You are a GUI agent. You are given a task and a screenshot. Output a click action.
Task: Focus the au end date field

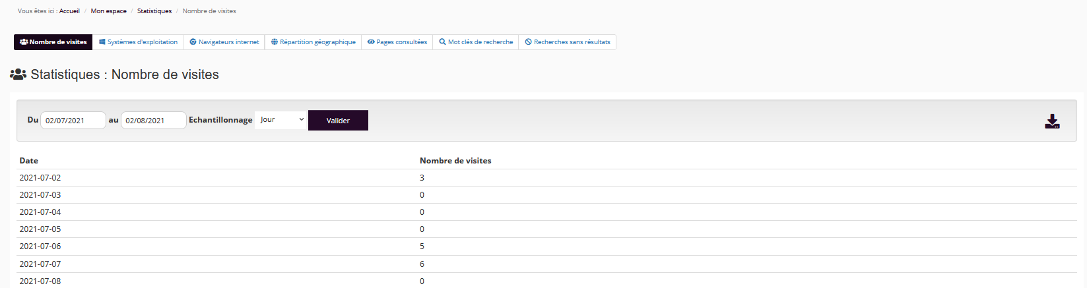153,121
